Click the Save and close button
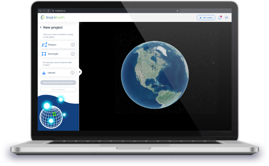The image size is (269, 166). pos(58,89)
